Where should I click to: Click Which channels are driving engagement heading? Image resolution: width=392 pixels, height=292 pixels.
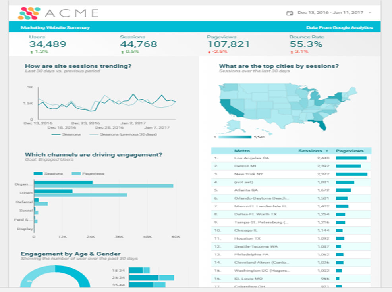93,155
